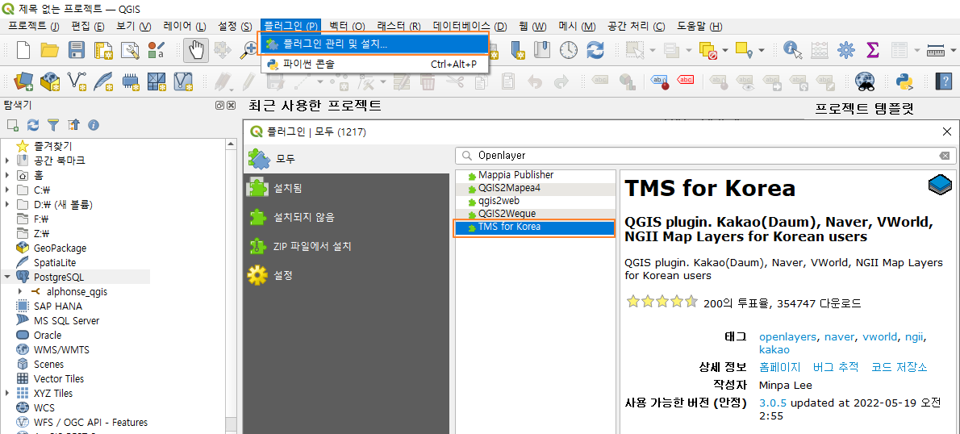Open the style manager icon

157,49
